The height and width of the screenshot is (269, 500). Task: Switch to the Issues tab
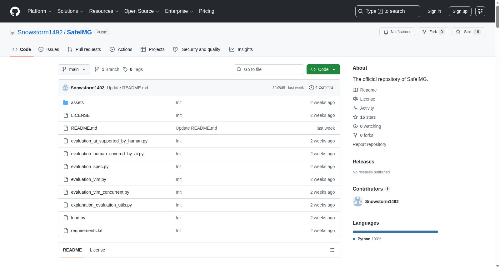(49, 49)
